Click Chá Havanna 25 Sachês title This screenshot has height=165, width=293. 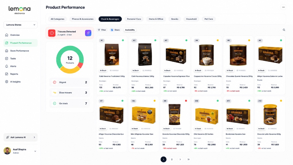coord(203,134)
